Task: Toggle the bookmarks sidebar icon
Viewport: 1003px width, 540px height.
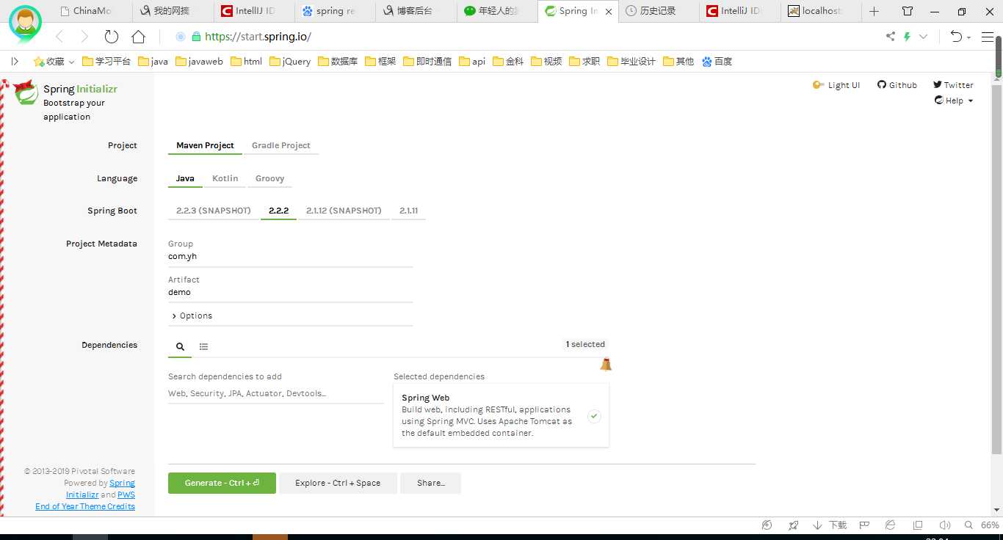Action: [15, 62]
